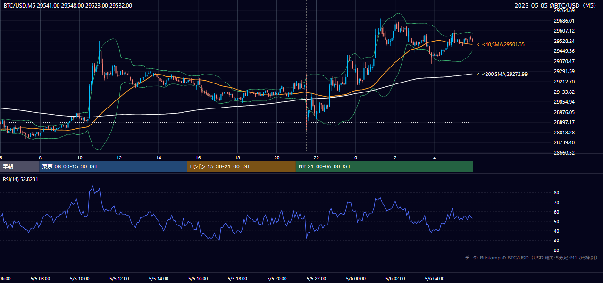
Task: Click the 5/5 14:00 timeline label
Action: tap(159, 279)
